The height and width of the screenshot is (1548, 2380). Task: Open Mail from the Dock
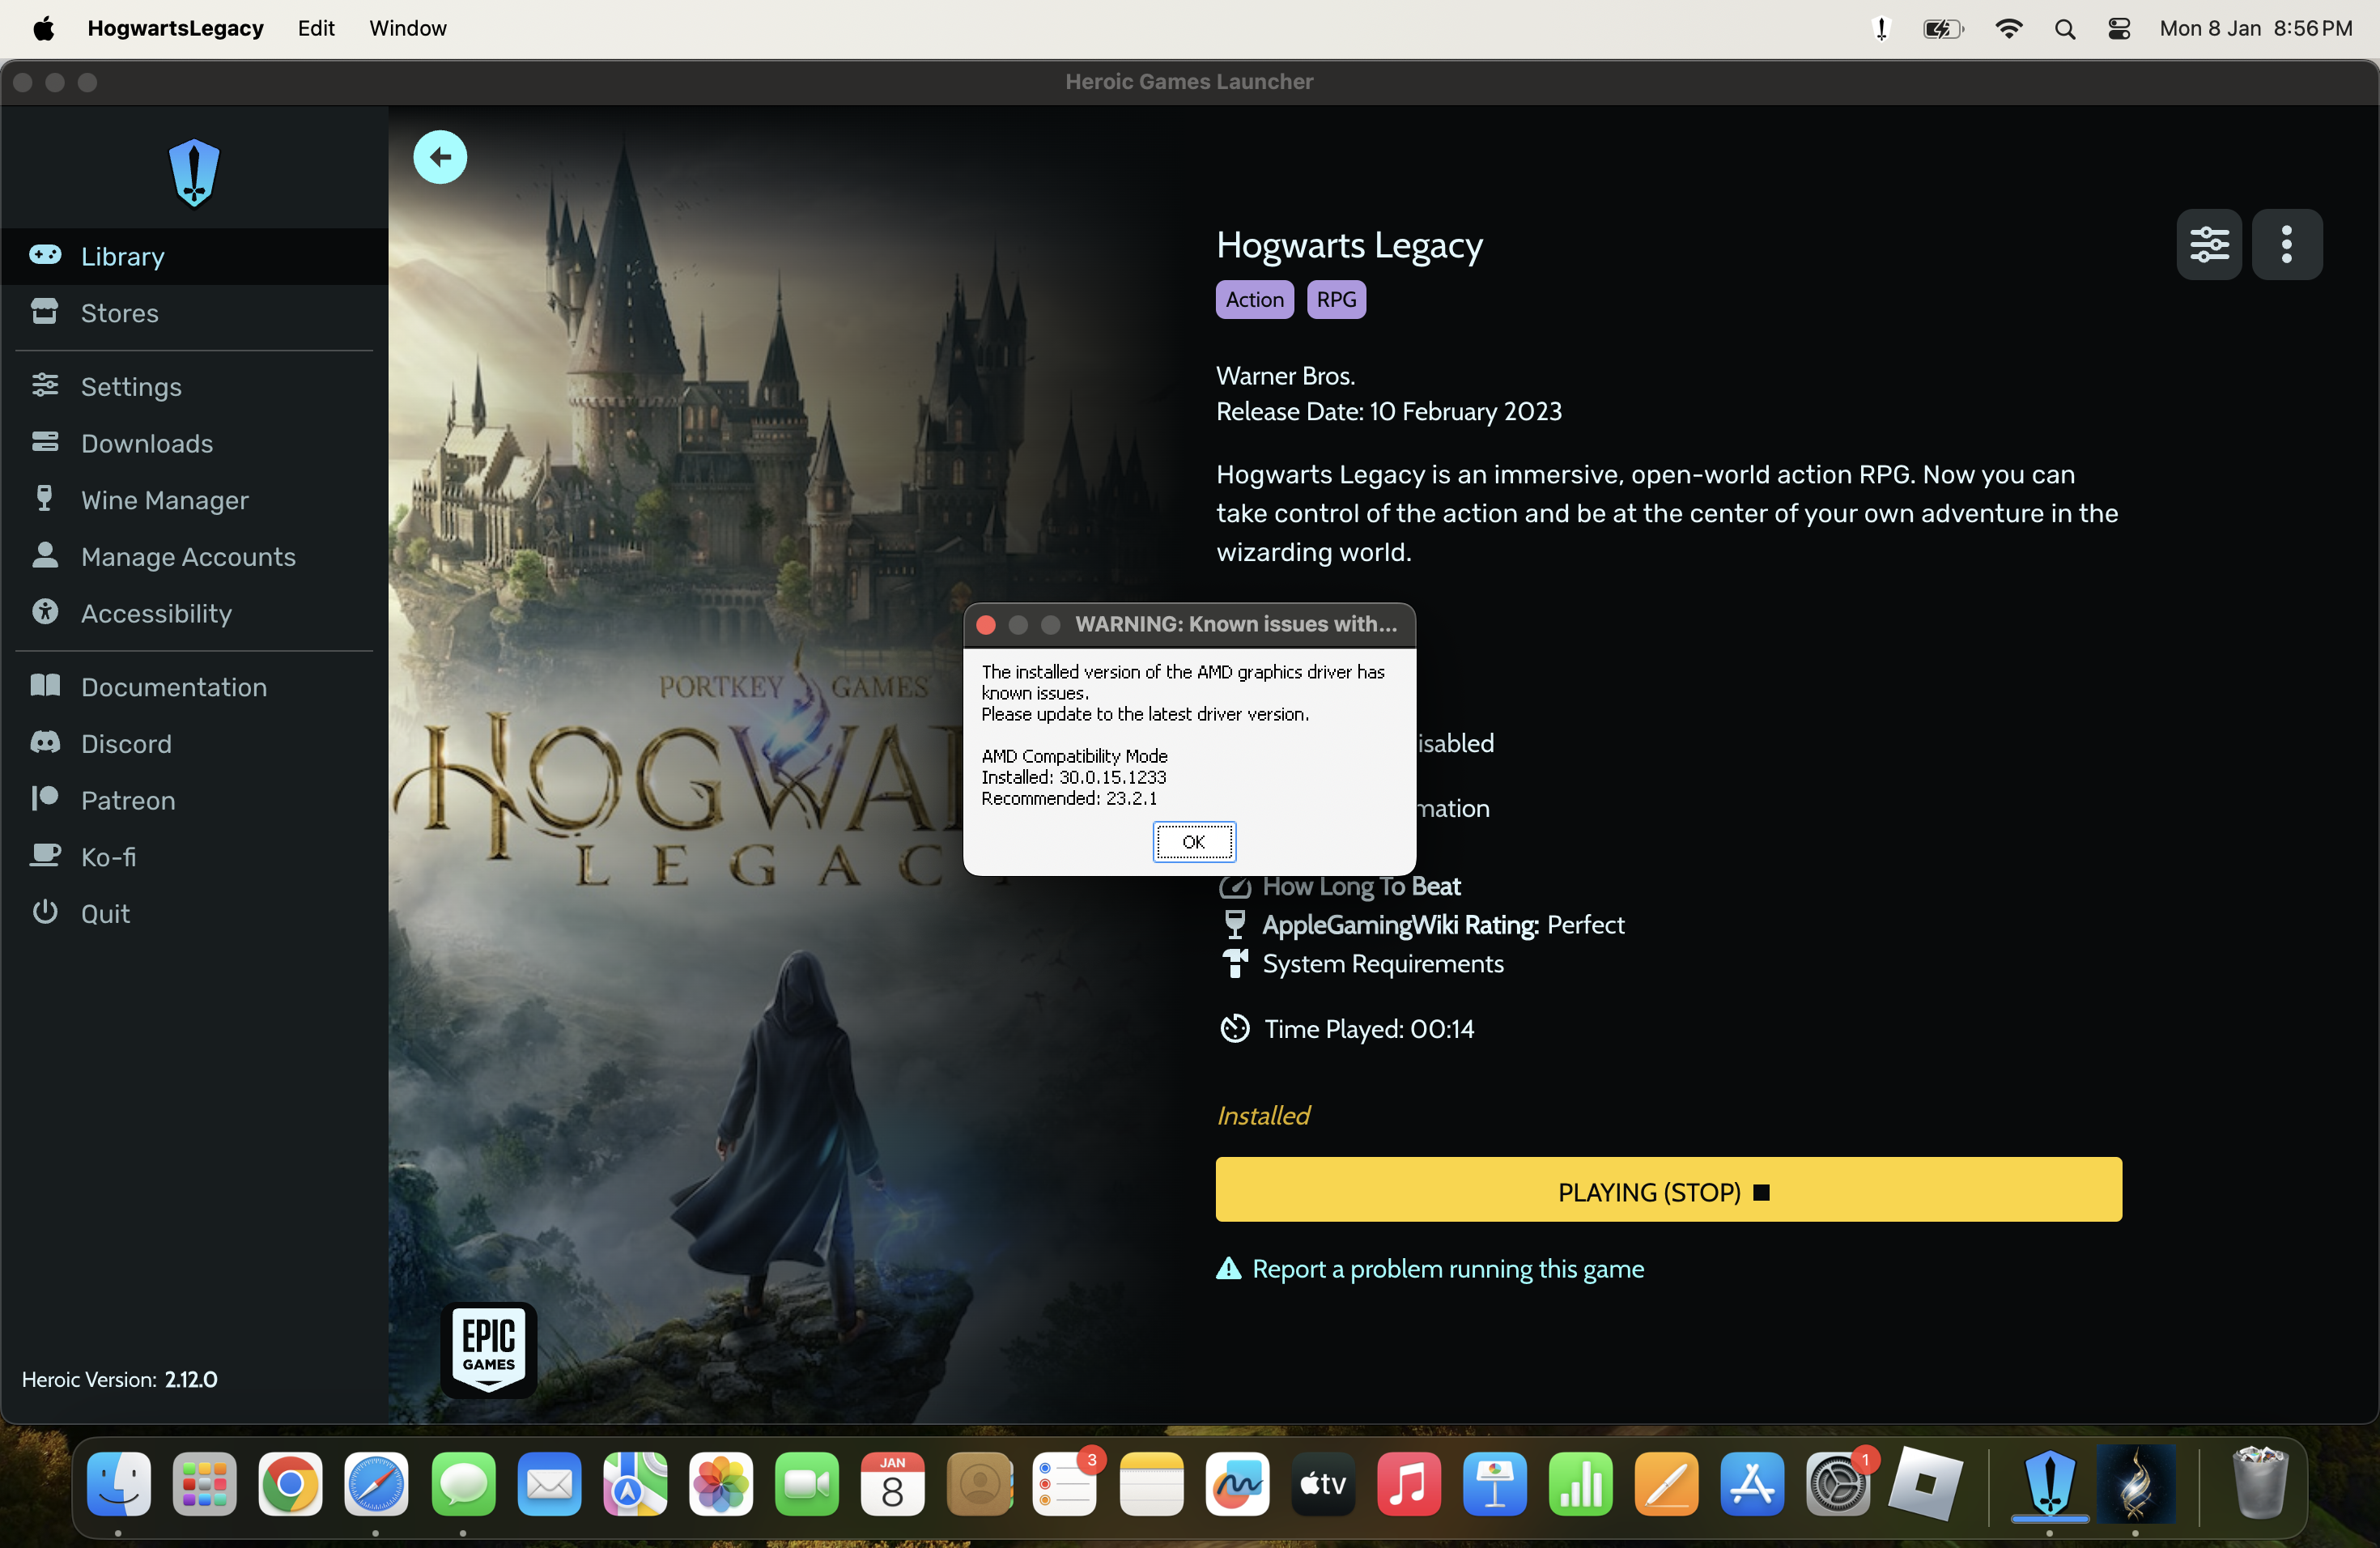click(x=549, y=1484)
